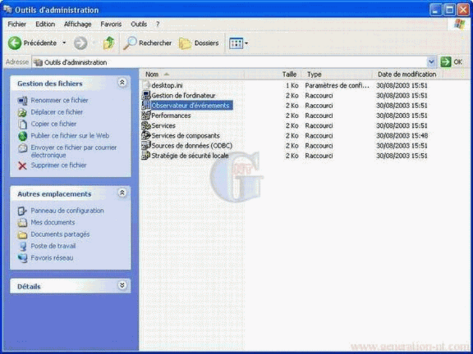Select the desktop.ini file icon
Viewport: 473px width, 354px height.
[x=146, y=85]
